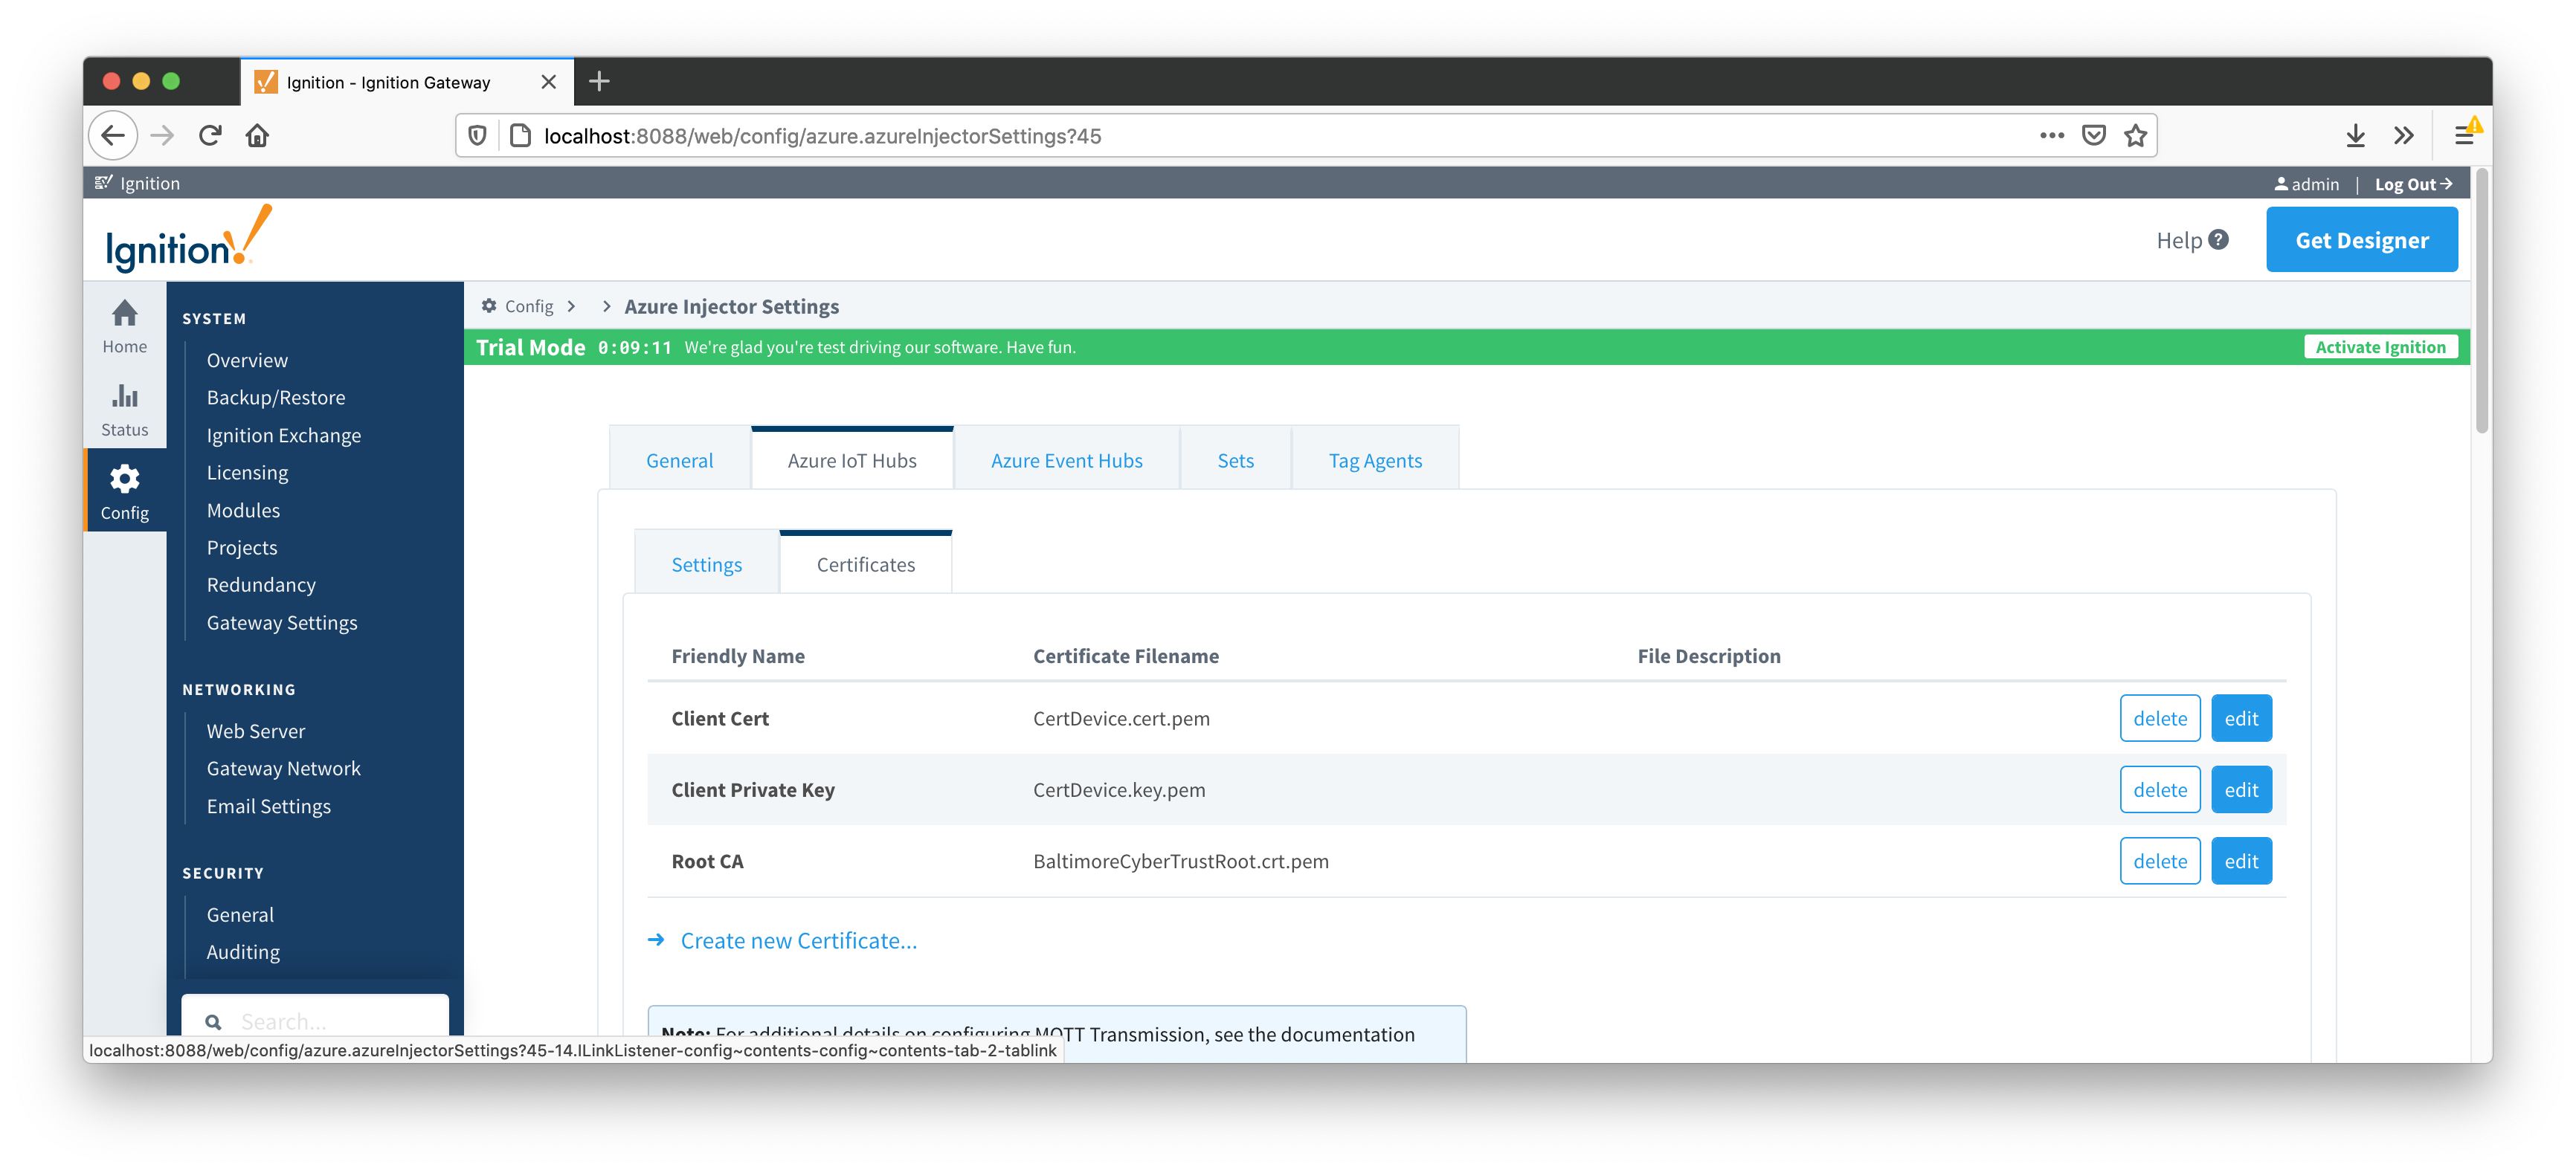
Task: Switch to the Settings sub-tab
Action: (706, 564)
